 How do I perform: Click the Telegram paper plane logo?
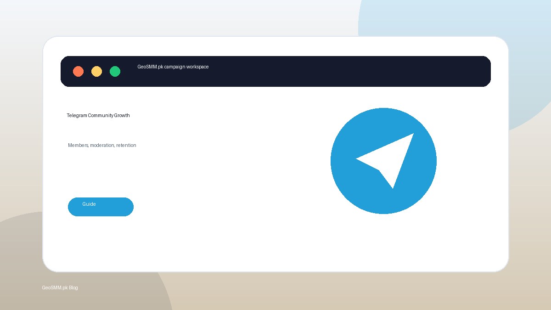(383, 161)
